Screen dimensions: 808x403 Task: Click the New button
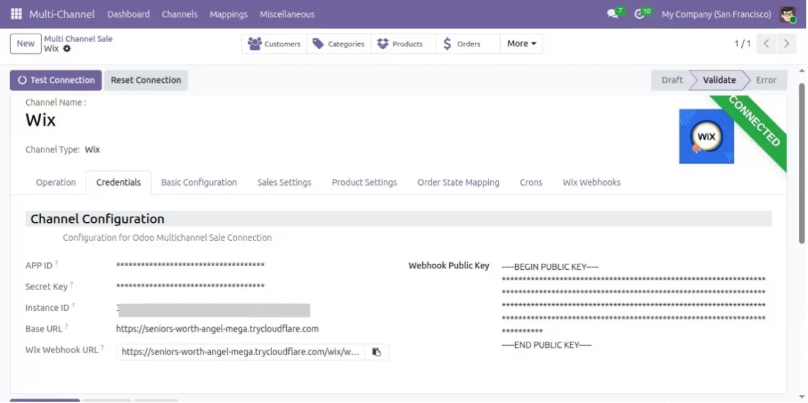[x=26, y=44]
